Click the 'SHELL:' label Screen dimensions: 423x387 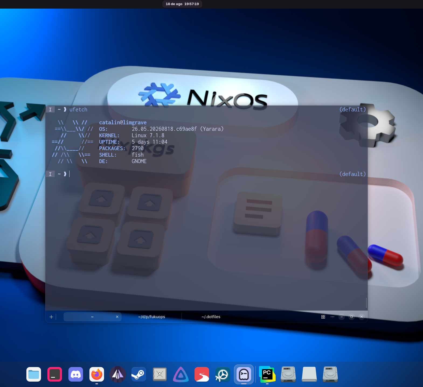click(x=108, y=155)
